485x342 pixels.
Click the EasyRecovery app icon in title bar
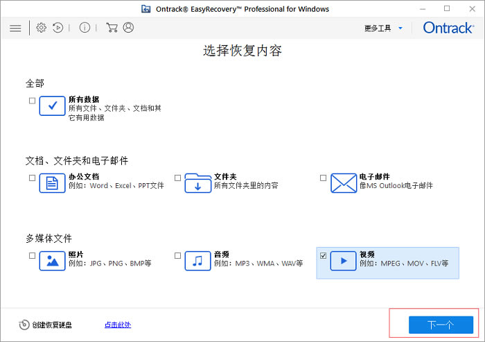point(146,9)
